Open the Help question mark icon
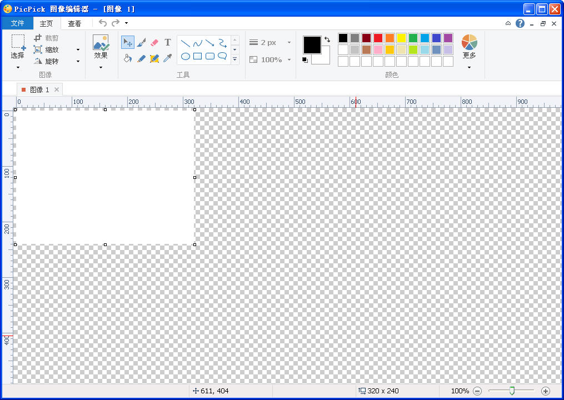 (520, 23)
